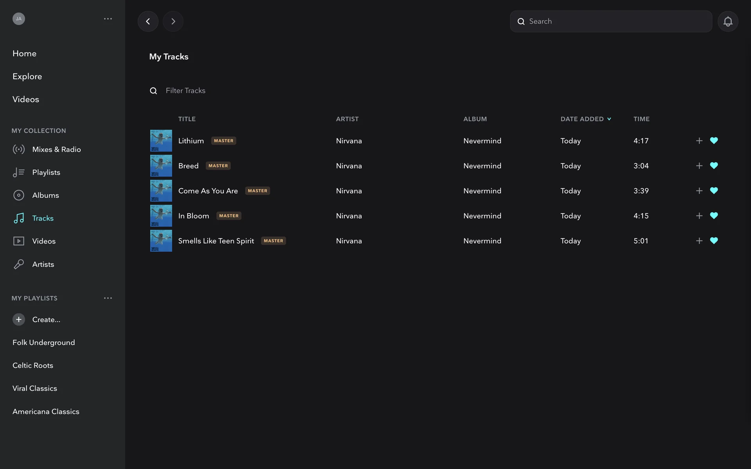Add Smells Like Teen Spirit to playlist
This screenshot has width=751, height=469.
click(699, 241)
